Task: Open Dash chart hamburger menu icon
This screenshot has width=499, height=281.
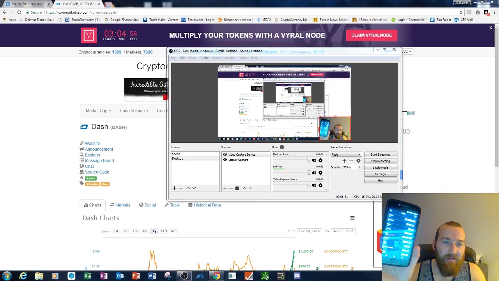Action: click(x=352, y=218)
